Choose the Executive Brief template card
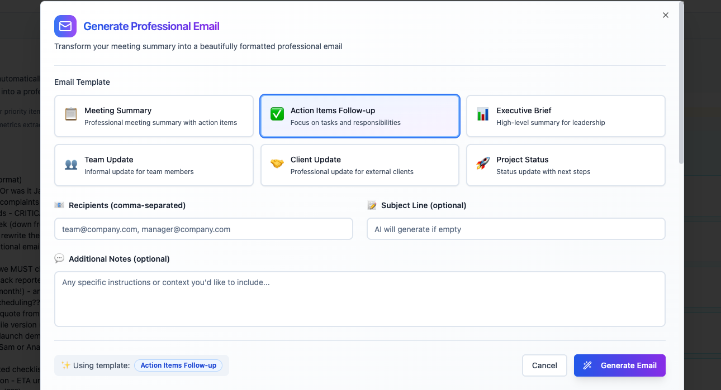This screenshot has width=721, height=390. [x=566, y=116]
